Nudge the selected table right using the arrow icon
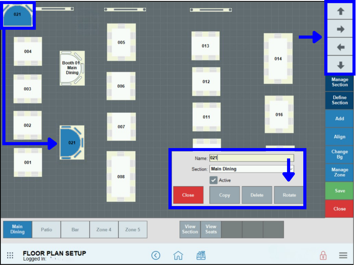This screenshot has height=265, width=356. click(340, 29)
